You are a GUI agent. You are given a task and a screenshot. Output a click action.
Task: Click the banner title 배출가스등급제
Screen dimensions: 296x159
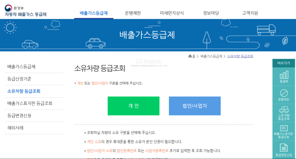click(x=147, y=35)
